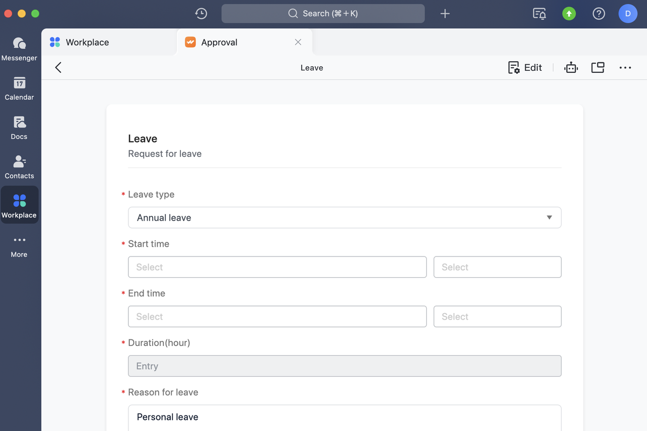Click the Search bar
This screenshot has width=647, height=431.
pyautogui.click(x=323, y=14)
